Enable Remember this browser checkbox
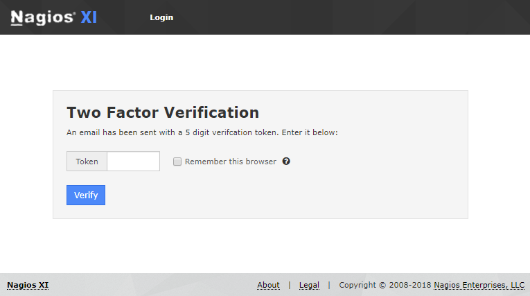 click(x=177, y=162)
